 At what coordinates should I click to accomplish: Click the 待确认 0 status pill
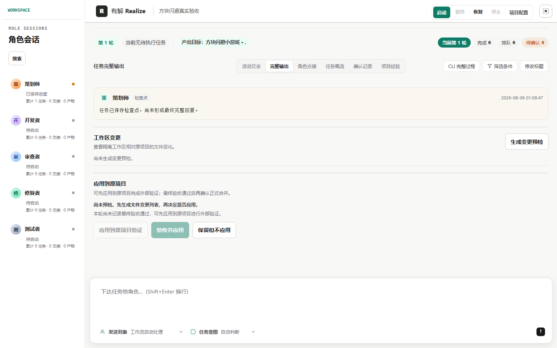tap(535, 43)
